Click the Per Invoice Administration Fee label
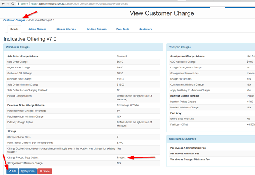Viewport: 255px width, 175px height. [x=188, y=148]
